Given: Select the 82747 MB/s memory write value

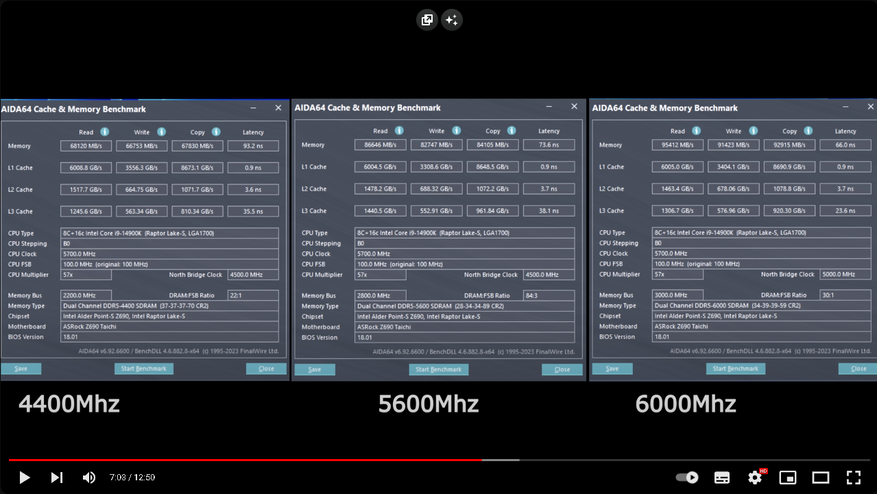Looking at the screenshot, I should [437, 145].
